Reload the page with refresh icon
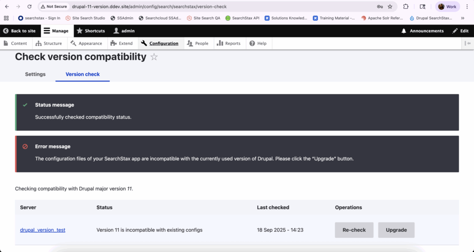The height and width of the screenshot is (252, 474). click(29, 6)
